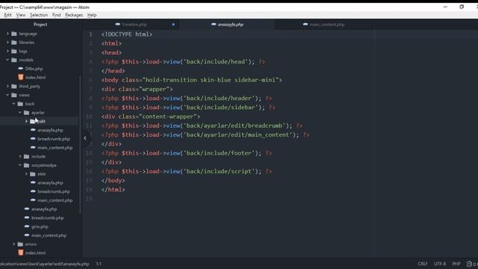Click PHP icon on the Yonetim.php tab
The image size is (478, 269).
coord(118,25)
